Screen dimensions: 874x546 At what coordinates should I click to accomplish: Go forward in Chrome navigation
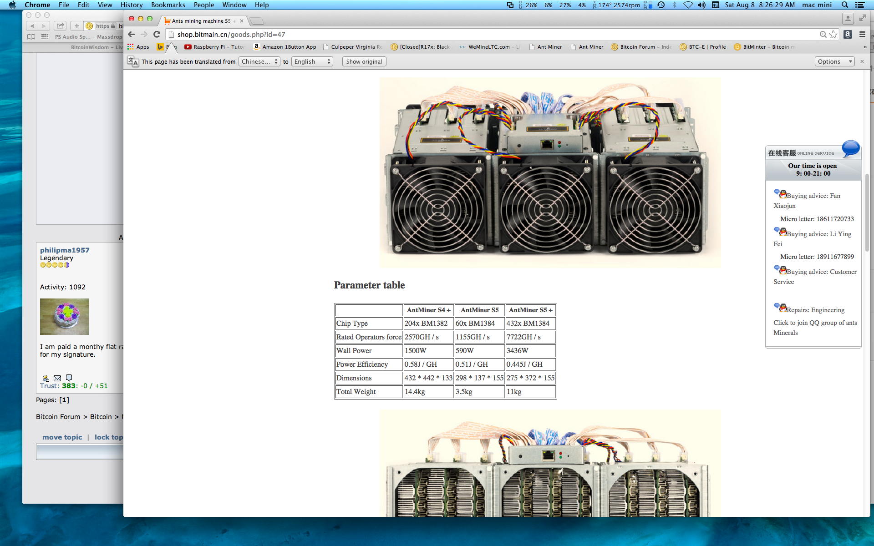(x=144, y=35)
